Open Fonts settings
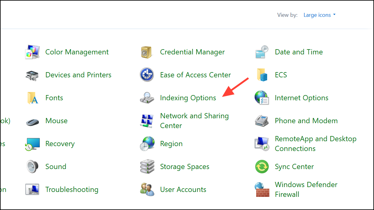The width and height of the screenshot is (374, 210). tap(54, 98)
